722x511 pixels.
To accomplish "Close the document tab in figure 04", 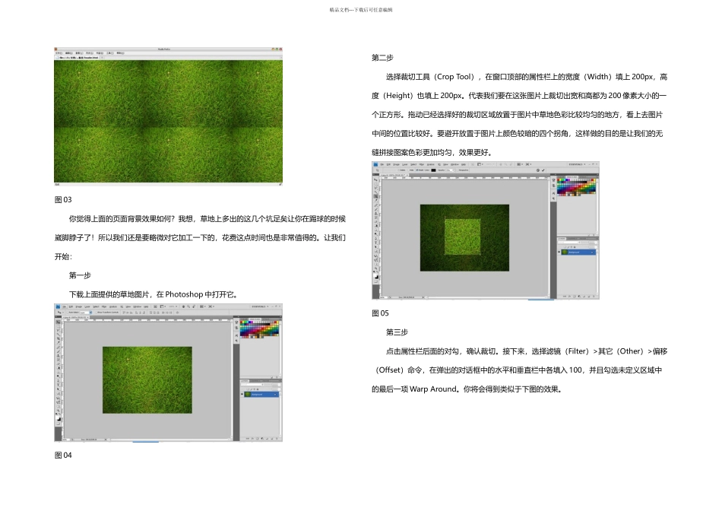I will (88, 318).
